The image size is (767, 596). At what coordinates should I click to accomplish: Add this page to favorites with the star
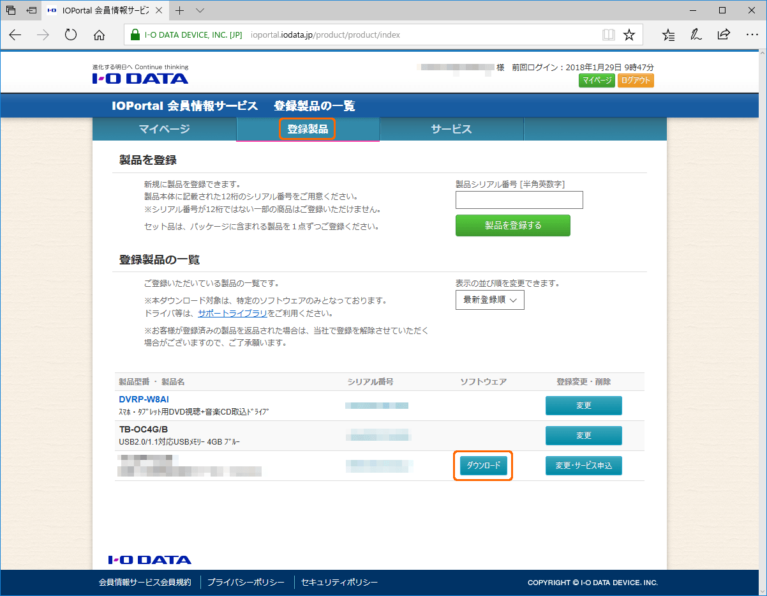click(x=629, y=35)
